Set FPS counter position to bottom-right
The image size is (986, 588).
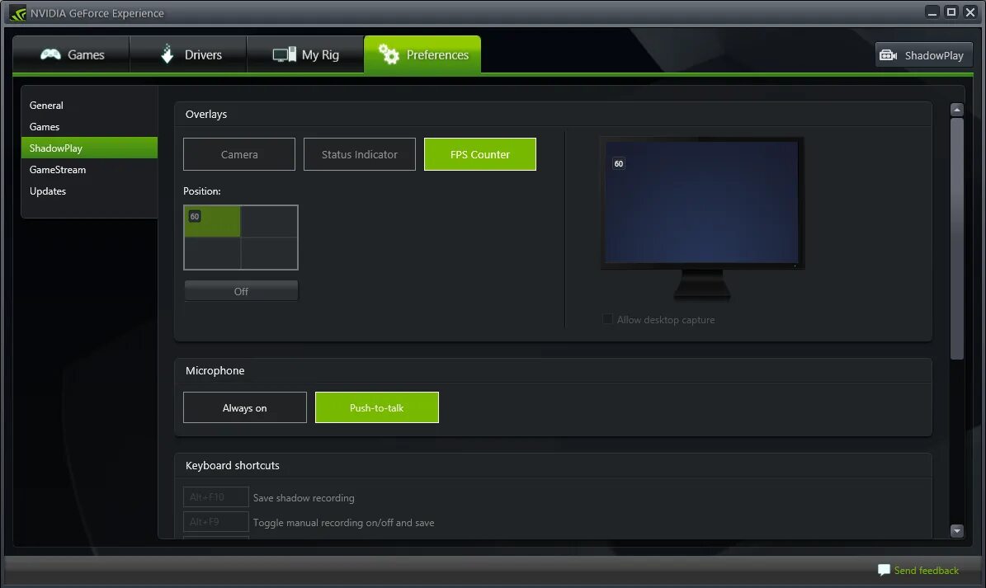269,253
